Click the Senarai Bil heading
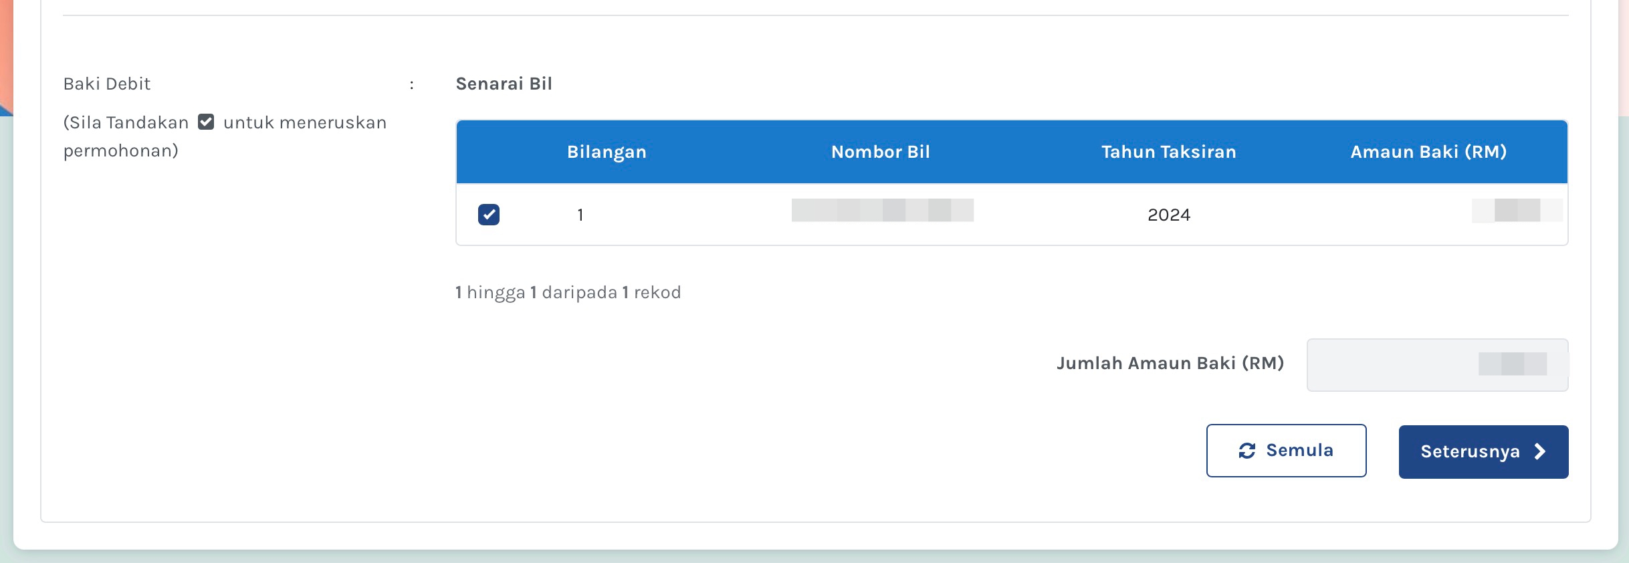The height and width of the screenshot is (563, 1629). 504,84
